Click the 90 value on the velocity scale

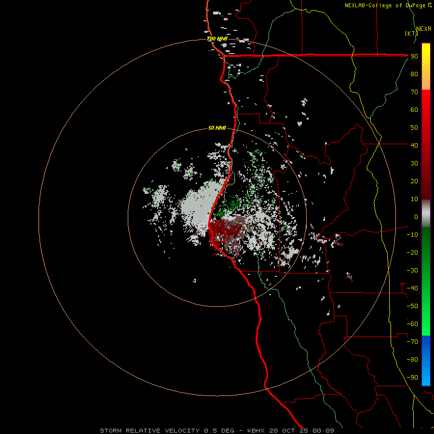point(414,56)
